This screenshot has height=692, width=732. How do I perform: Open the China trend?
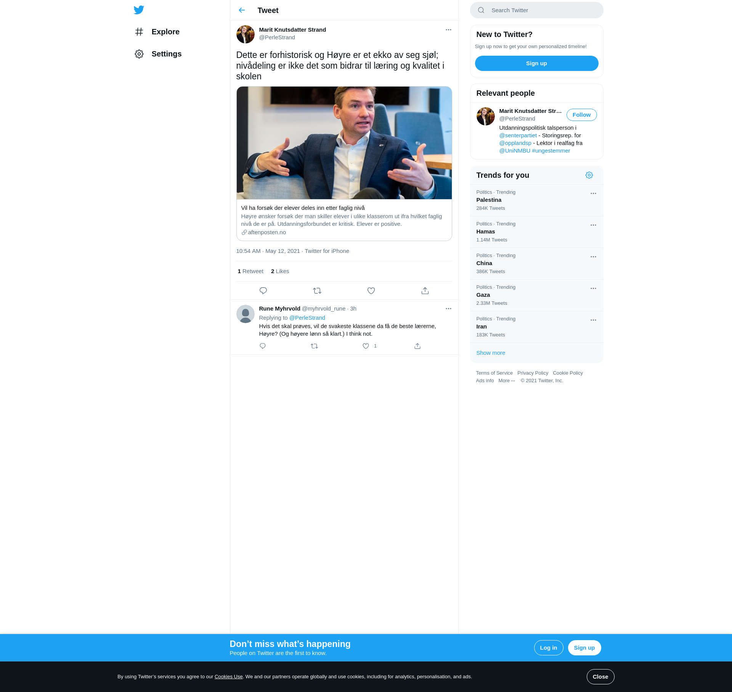(x=537, y=264)
